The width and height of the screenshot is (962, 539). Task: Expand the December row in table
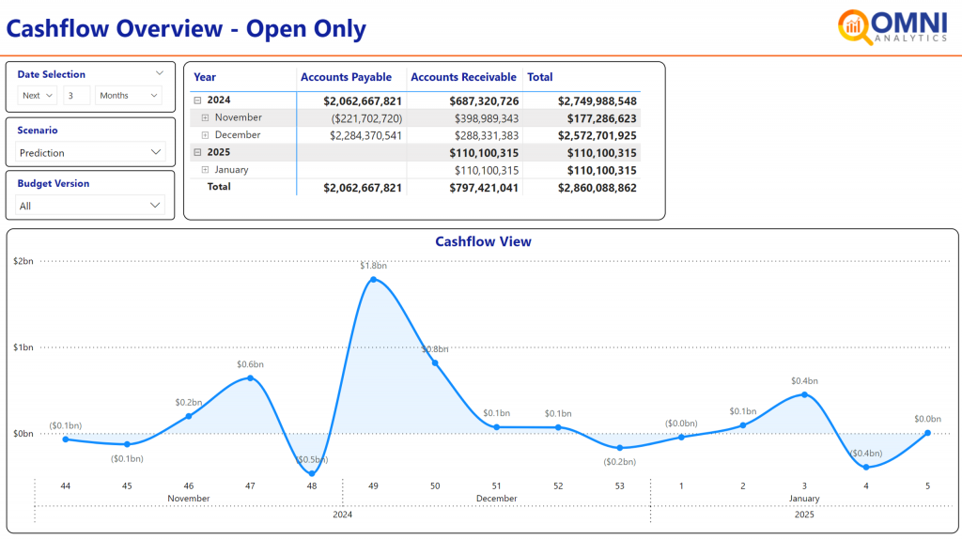[x=205, y=135]
